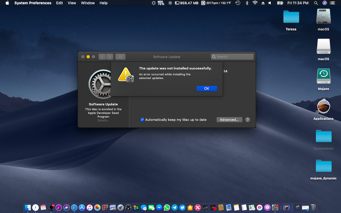Select the Applications shortcut on desktop
This screenshot has width=341, height=213.
323,109
